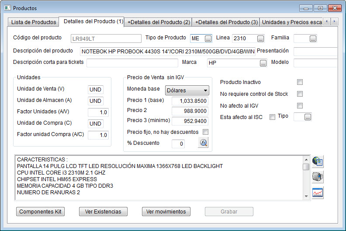Click the globe web page icon
This screenshot has height=231, width=346.
pyautogui.click(x=318, y=161)
